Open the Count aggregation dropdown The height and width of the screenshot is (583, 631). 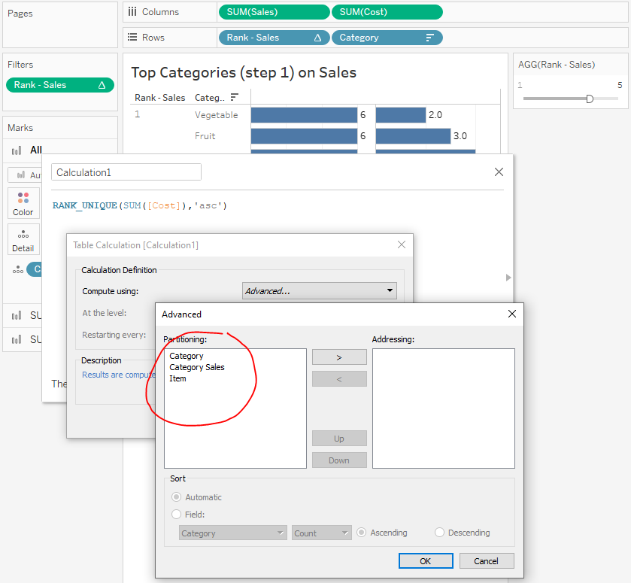[321, 533]
